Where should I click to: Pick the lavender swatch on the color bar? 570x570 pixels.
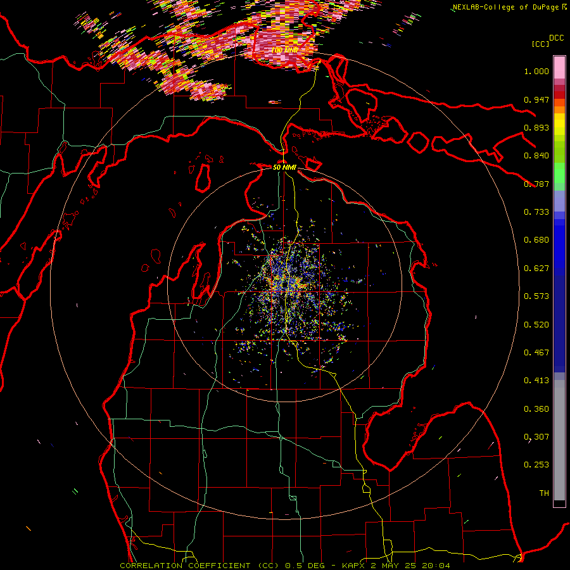tap(559, 201)
